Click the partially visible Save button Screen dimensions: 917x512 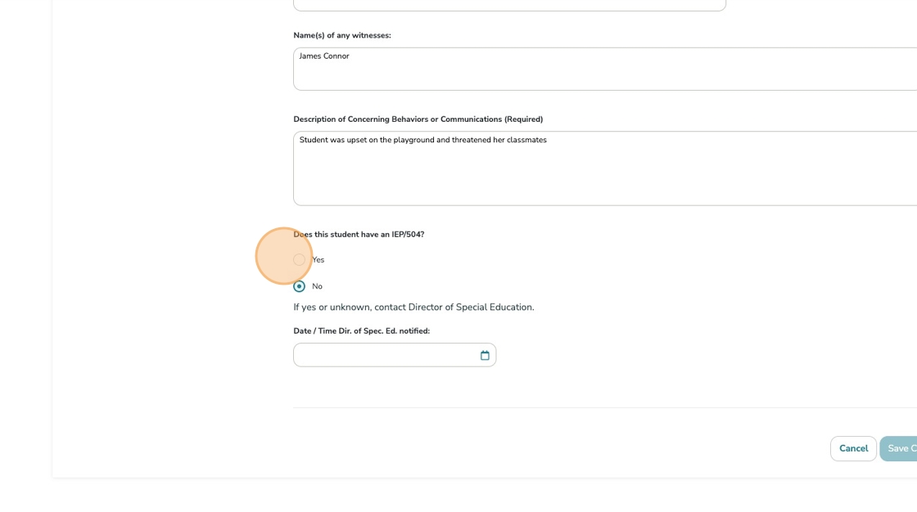(x=900, y=448)
